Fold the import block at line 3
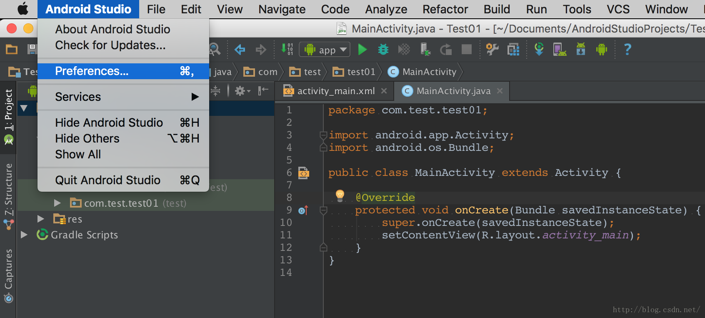Image resolution: width=705 pixels, height=318 pixels. click(323, 135)
